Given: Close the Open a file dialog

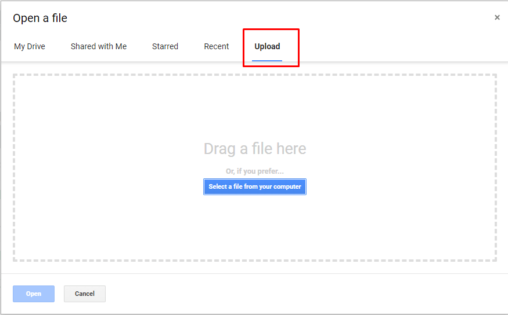Looking at the screenshot, I should (x=497, y=17).
